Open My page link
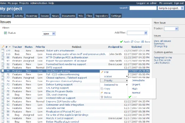This screenshot has height=123, width=185. (x=13, y=3)
